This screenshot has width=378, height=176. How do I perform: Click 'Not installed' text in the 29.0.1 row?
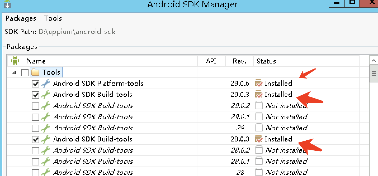pos(286,117)
